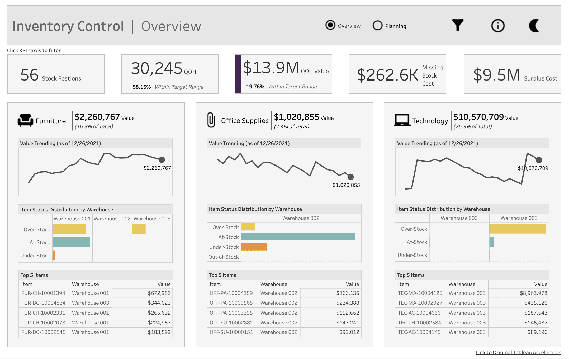This screenshot has width=569, height=359.
Task: Click the Technology laptop icon
Action: tap(401, 120)
